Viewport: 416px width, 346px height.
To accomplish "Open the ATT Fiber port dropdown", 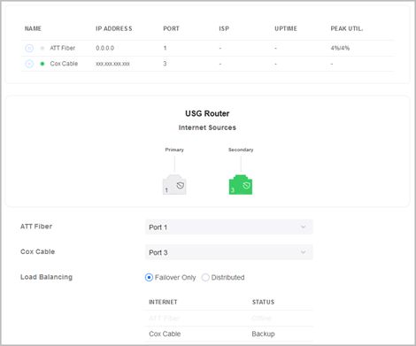I will pyautogui.click(x=229, y=227).
